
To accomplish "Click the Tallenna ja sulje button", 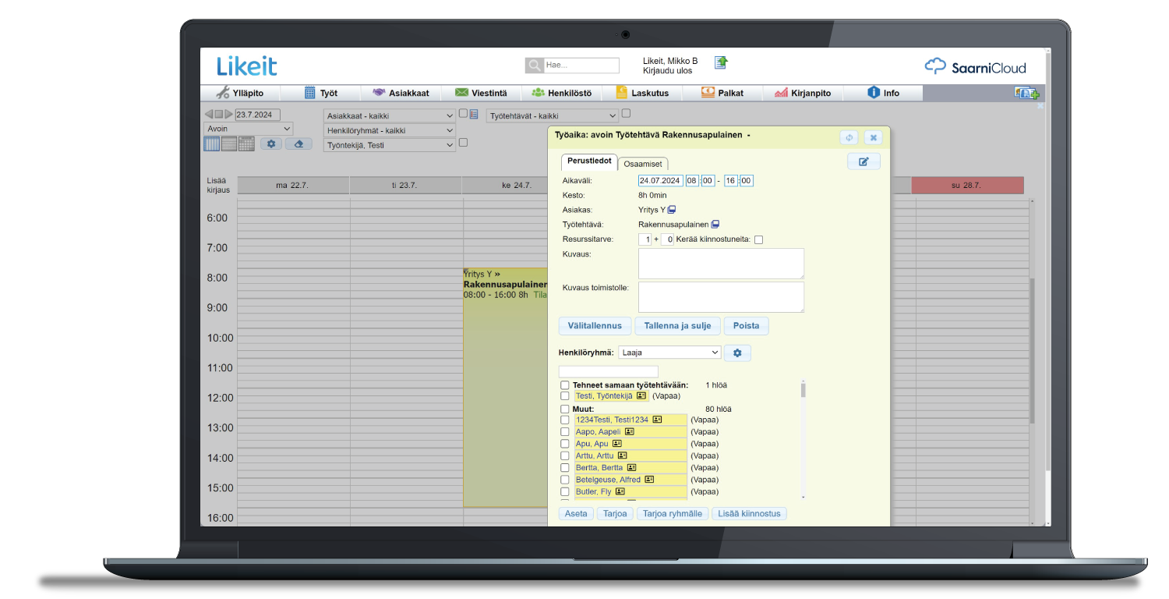I will (x=677, y=326).
